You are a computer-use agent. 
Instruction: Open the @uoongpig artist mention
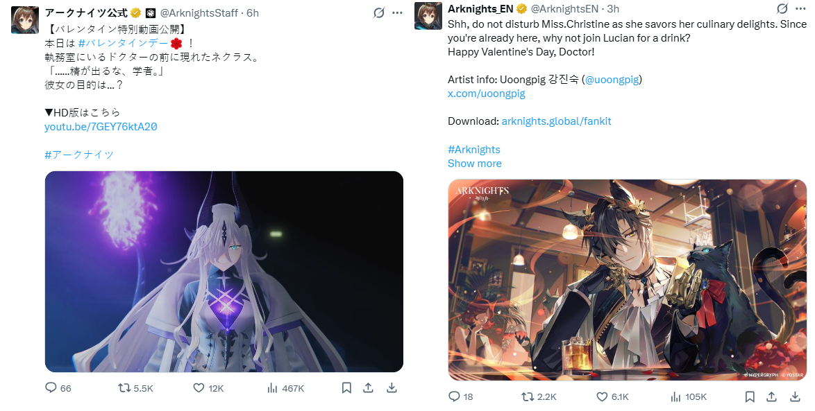coord(612,80)
